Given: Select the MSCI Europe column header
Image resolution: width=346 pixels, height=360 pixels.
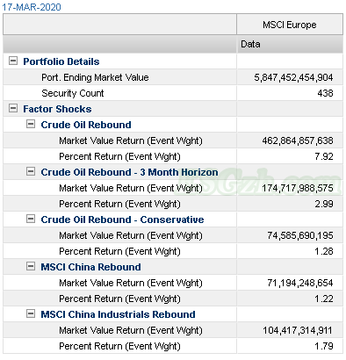Looking at the screenshot, I should point(290,25).
